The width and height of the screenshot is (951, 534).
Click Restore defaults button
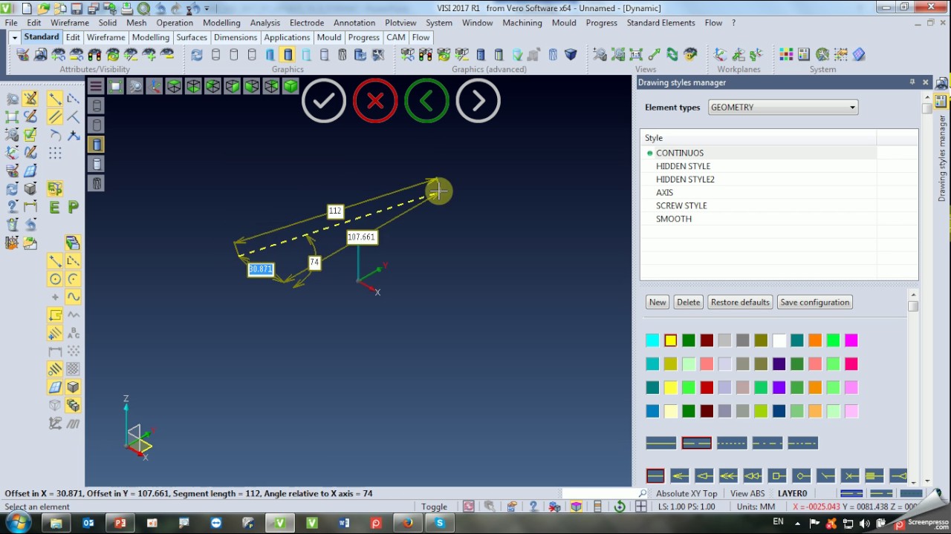point(740,303)
